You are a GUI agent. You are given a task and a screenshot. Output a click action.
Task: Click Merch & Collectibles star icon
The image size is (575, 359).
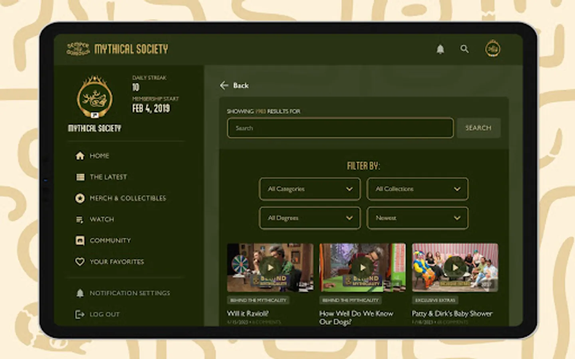pyautogui.click(x=80, y=198)
